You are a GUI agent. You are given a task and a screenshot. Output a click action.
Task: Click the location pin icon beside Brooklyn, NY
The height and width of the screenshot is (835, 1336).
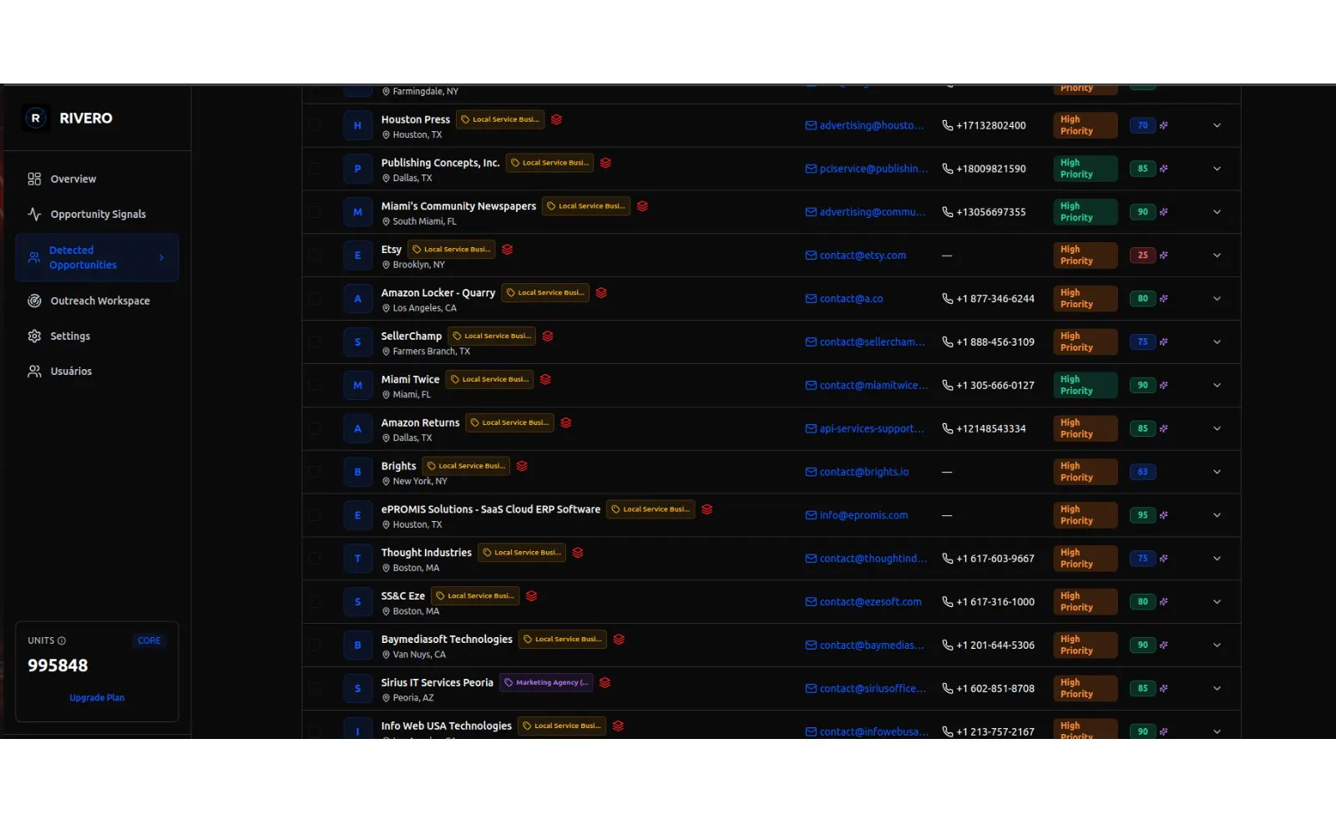(386, 266)
